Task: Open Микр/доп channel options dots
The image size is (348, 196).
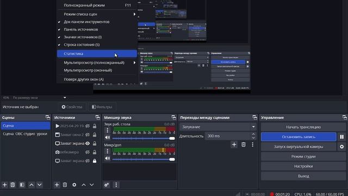Action: 108,151
